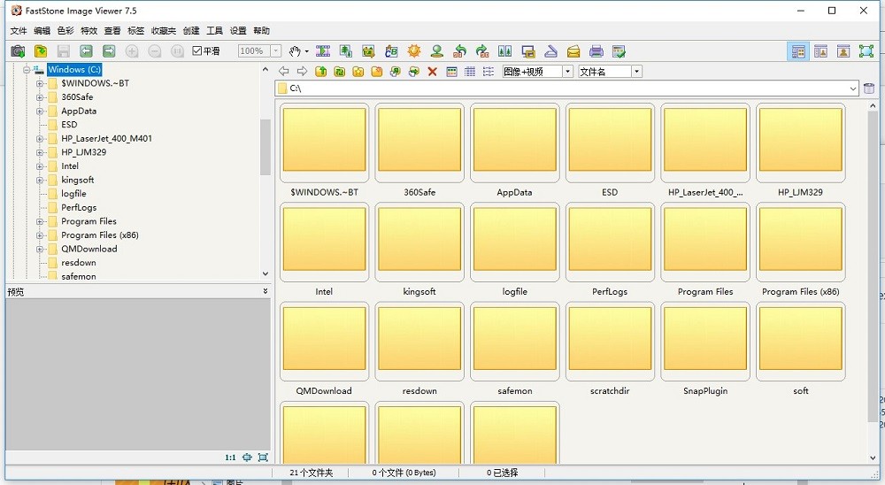
Task: Click the copy to folder icon
Action: [x=395, y=71]
